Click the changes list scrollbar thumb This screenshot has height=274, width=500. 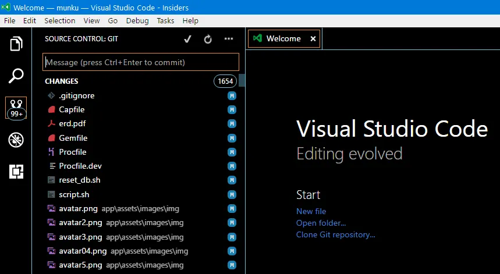pos(242,80)
